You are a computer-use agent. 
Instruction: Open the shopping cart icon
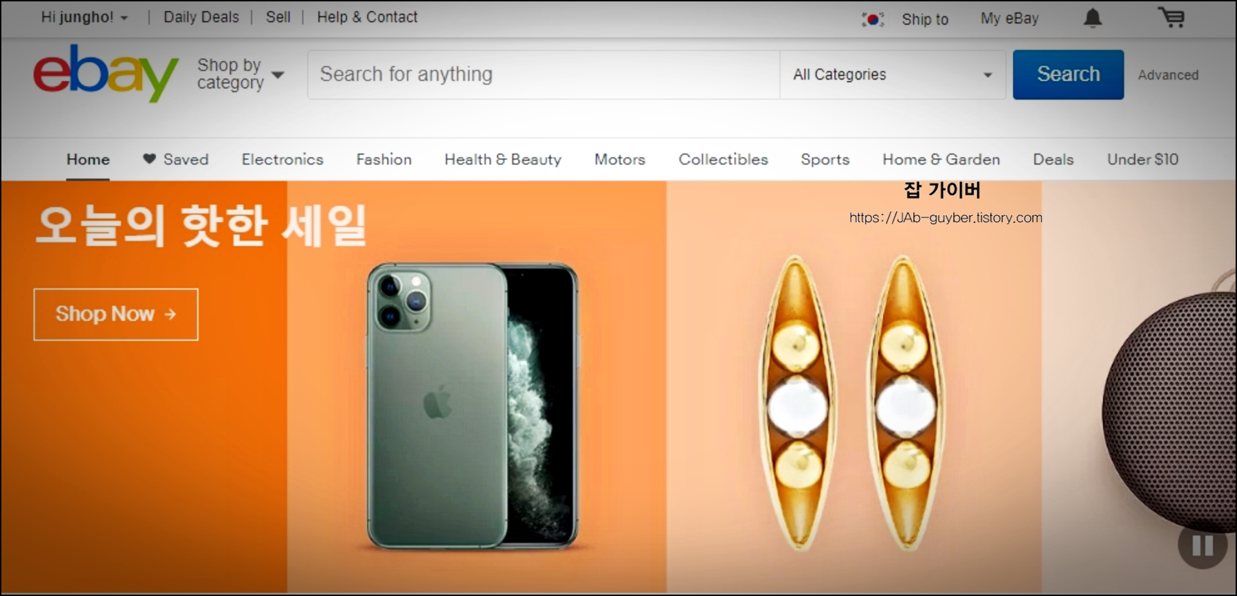(1171, 17)
